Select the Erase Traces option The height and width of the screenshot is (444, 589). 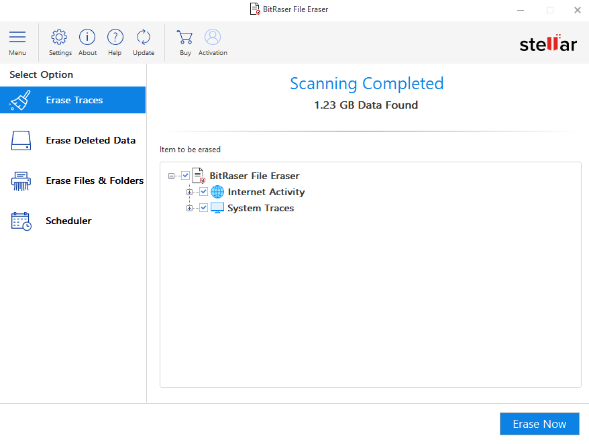point(73,100)
